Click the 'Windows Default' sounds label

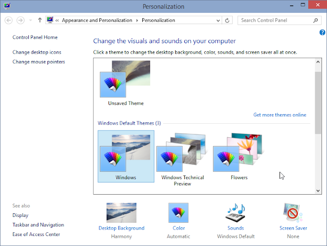click(x=236, y=236)
